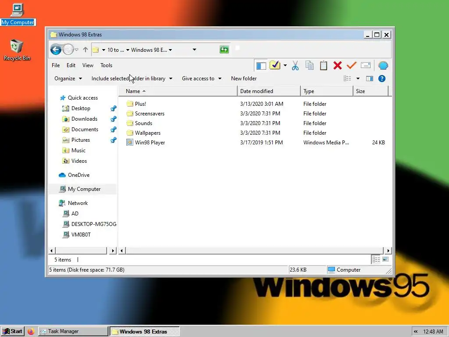This screenshot has width=449, height=337.
Task: Open Classic Shell settings shell icon
Action: pos(383,66)
